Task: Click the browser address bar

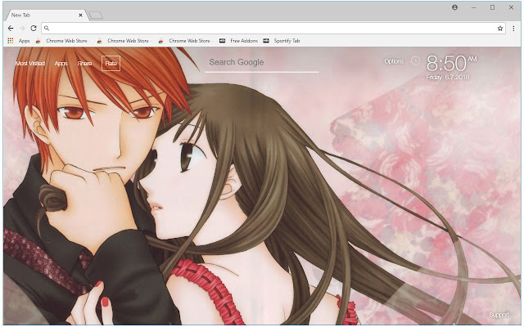Action: [x=273, y=29]
